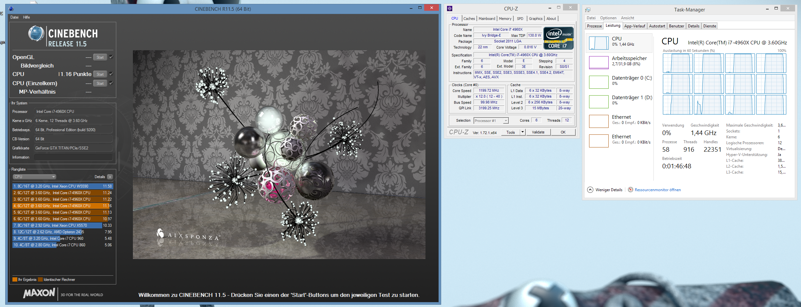Toggle the CPU test checkbox
Viewport: 801px width, 307px height.
[x=111, y=74]
